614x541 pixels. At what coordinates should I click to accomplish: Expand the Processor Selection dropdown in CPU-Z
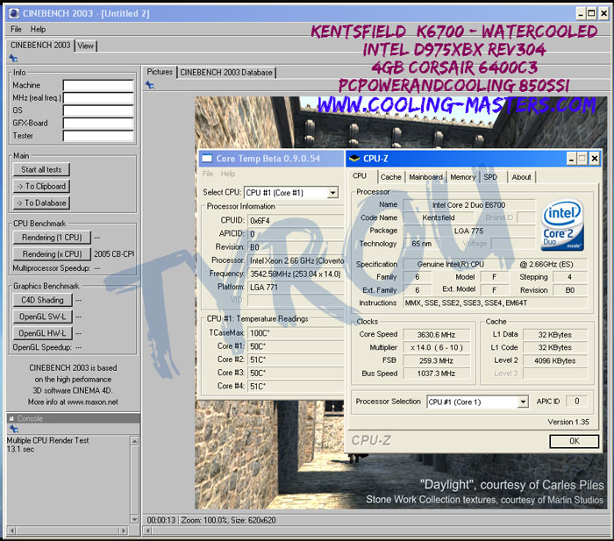tap(523, 402)
